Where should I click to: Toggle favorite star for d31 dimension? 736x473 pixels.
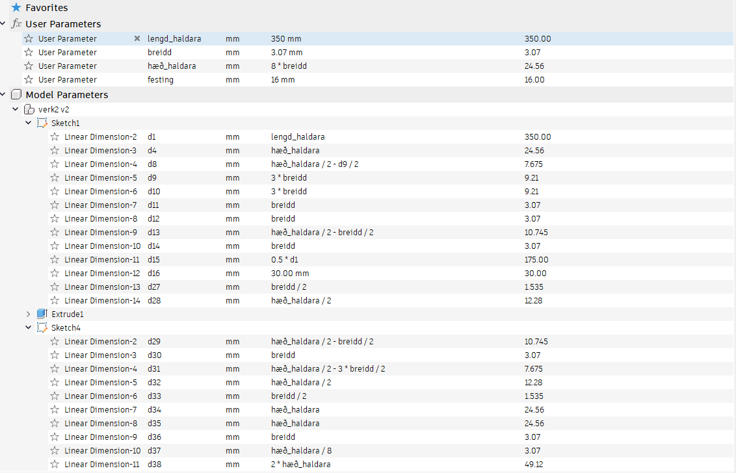click(55, 368)
